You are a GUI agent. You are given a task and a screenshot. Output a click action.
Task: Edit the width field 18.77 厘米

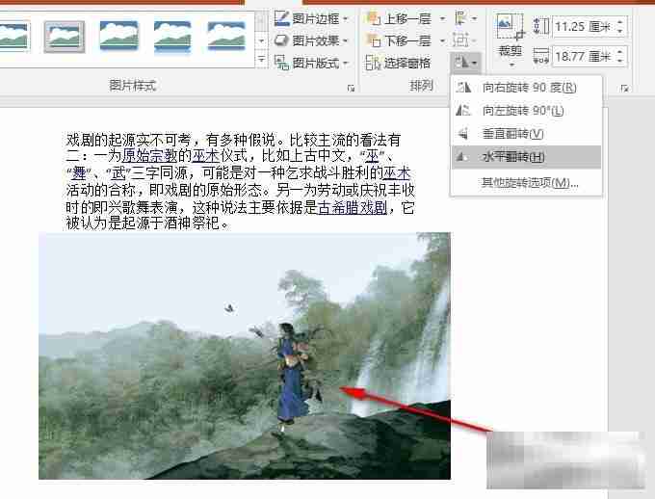click(583, 56)
